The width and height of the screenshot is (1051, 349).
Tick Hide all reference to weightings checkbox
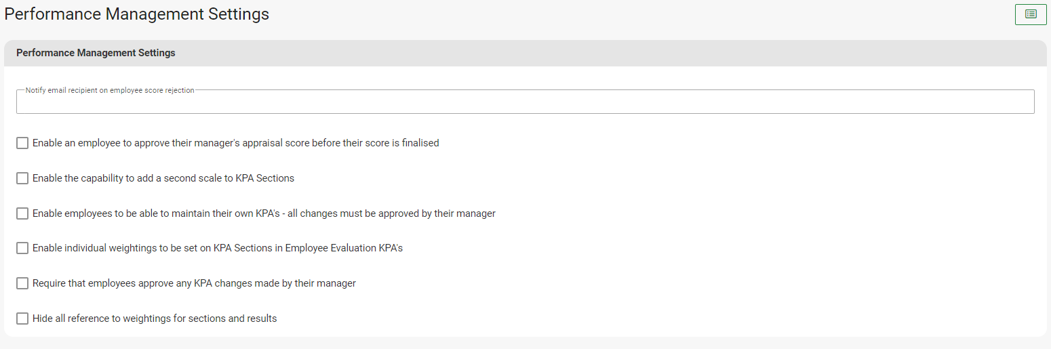[x=22, y=319]
